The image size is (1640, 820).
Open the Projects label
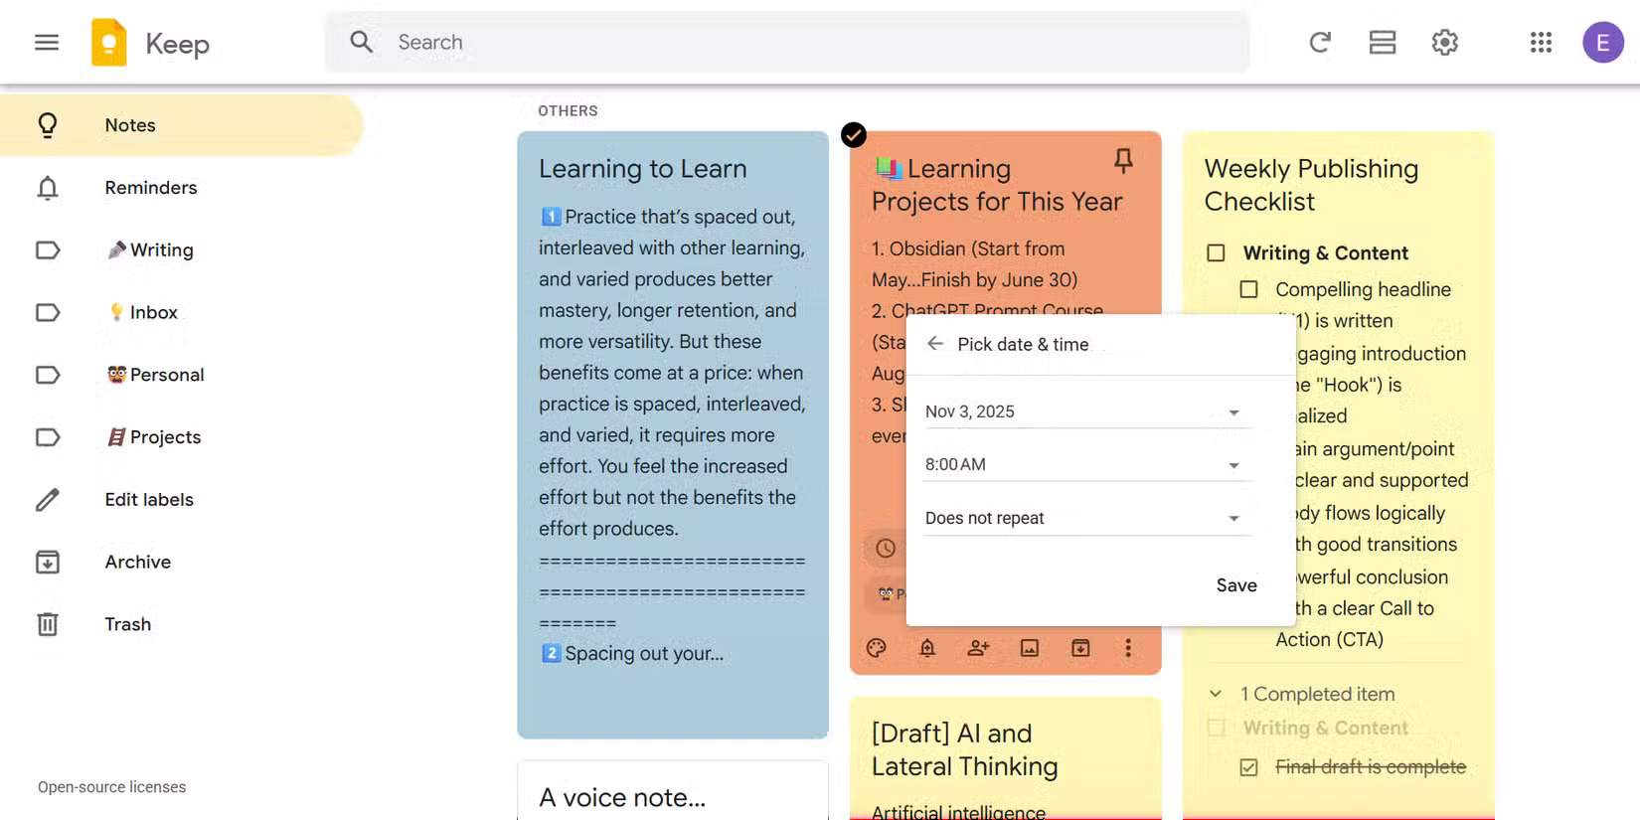[181, 437]
